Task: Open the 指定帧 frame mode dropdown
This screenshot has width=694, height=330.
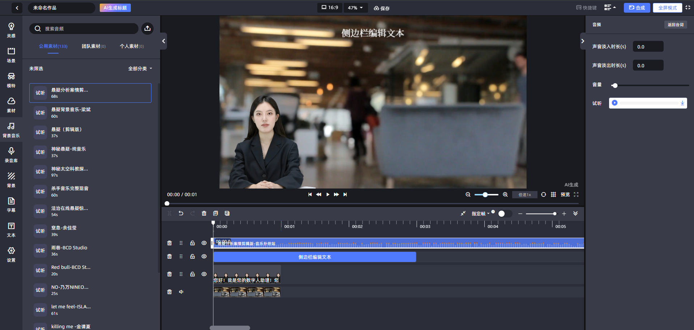Action: tap(480, 214)
